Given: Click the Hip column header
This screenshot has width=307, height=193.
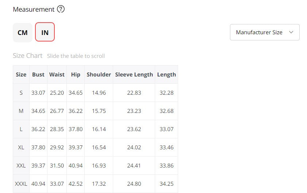Looking at the screenshot, I should point(76,74).
